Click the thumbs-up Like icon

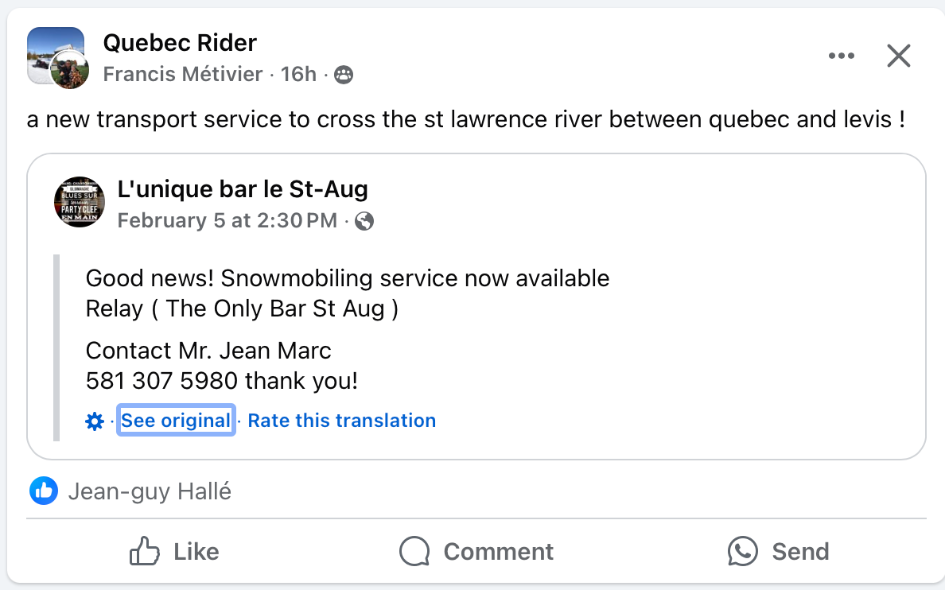145,551
